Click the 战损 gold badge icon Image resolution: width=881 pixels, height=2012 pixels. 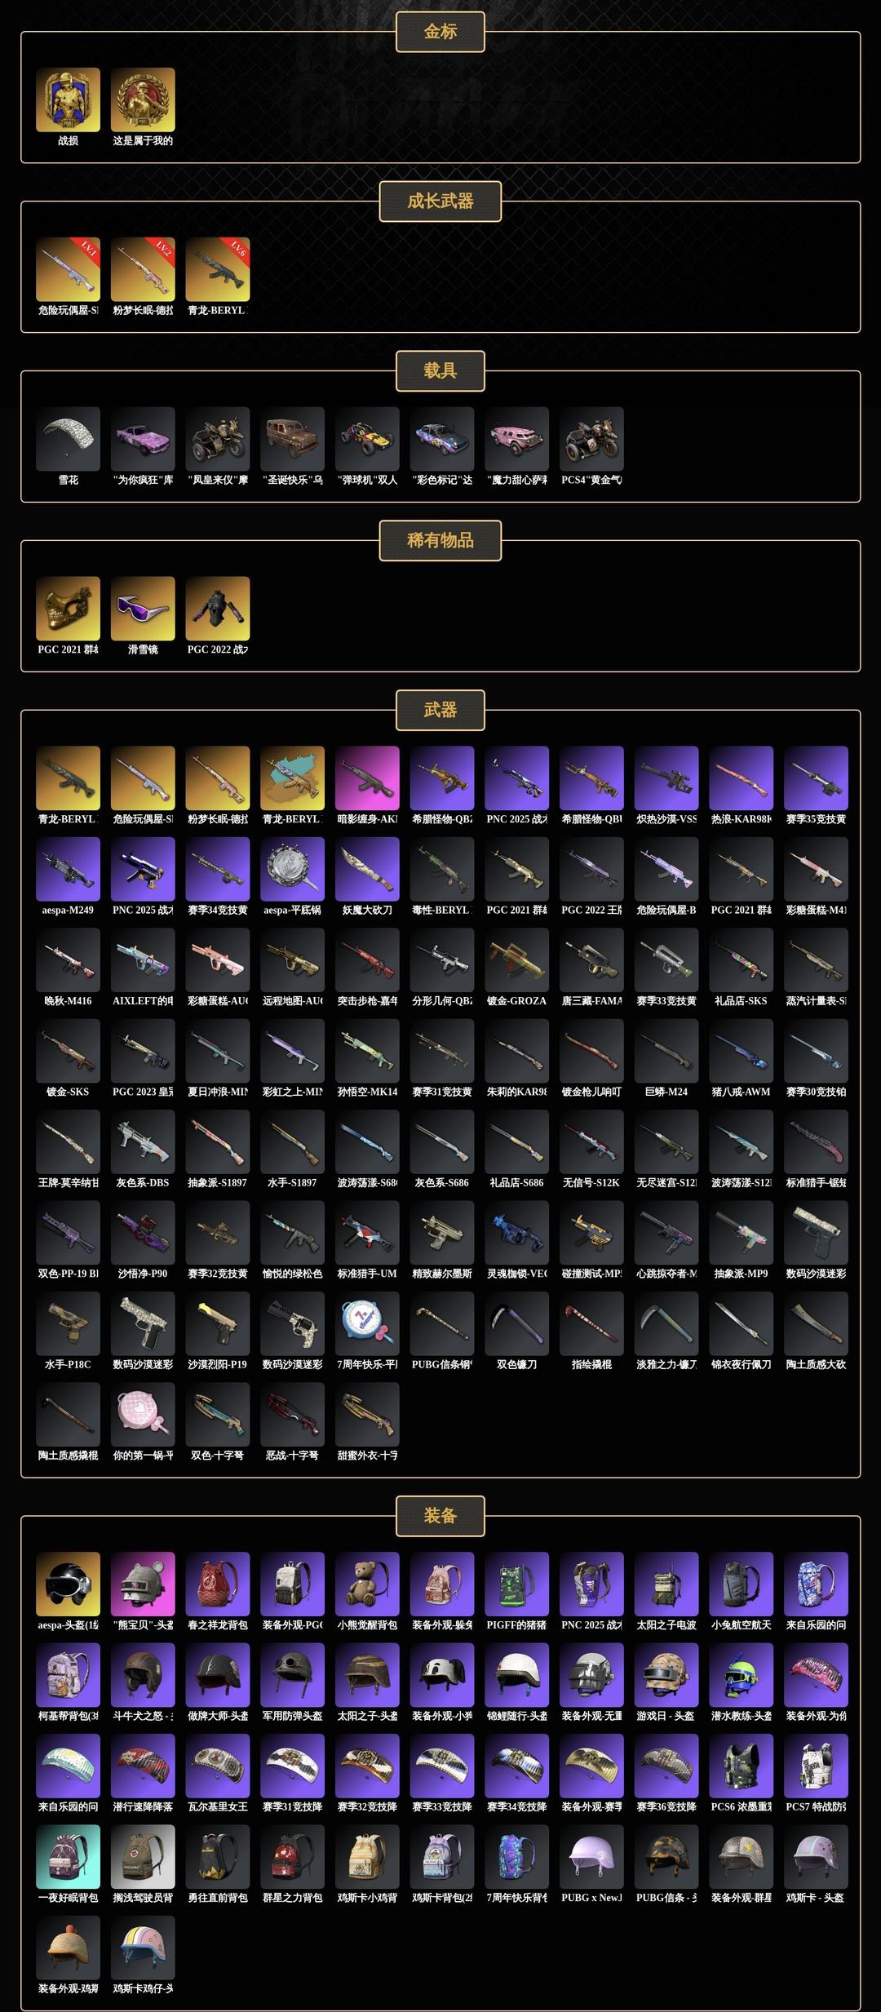[x=68, y=100]
